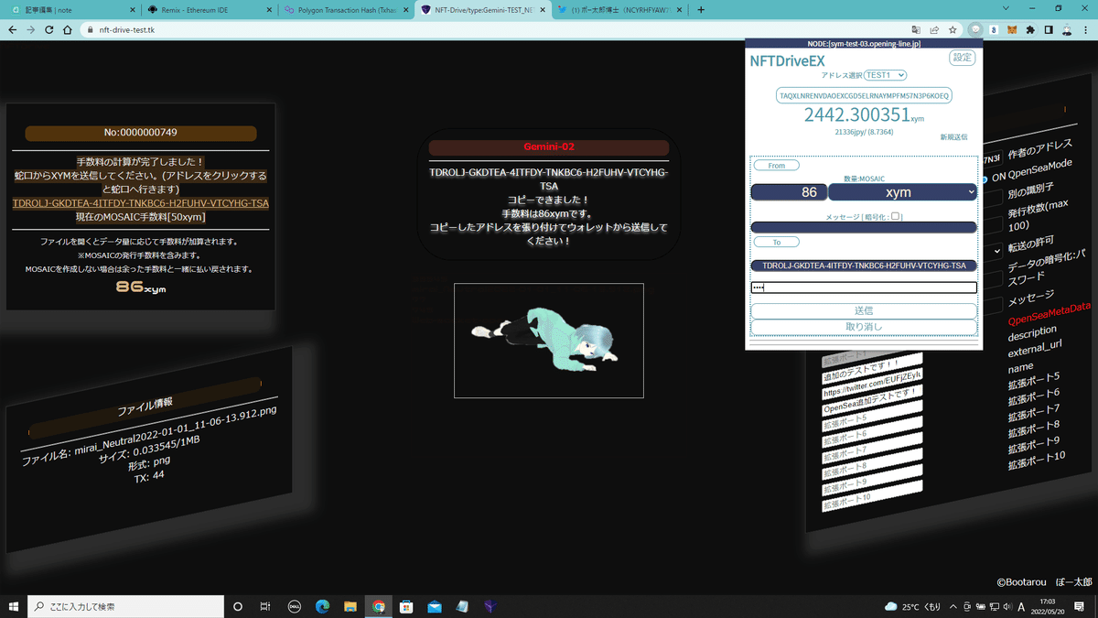Open the MetaMask fox extension

1012,29
